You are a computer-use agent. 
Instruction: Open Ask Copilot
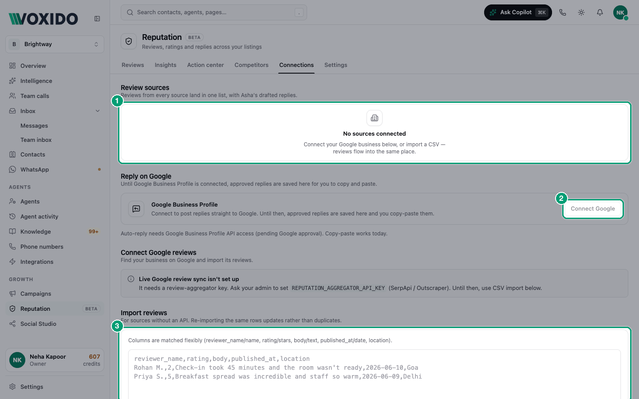(x=518, y=12)
